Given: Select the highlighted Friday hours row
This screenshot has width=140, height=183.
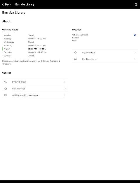Looking at the screenshot, I should (24, 49).
